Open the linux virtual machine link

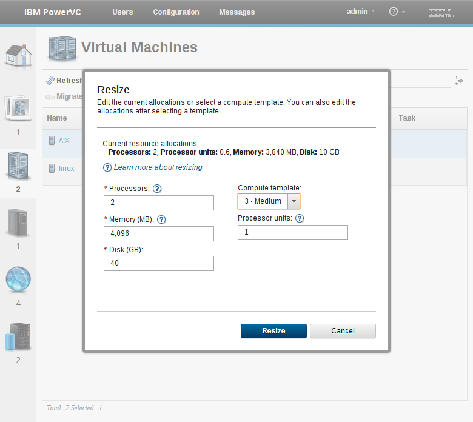pos(66,169)
